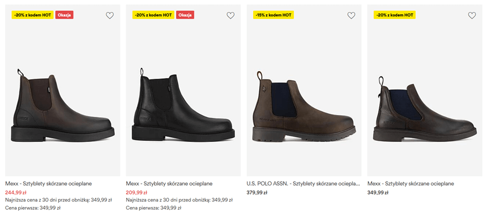This screenshot has width=489, height=219.
Task: Click the red Okazja badge on the first product
Action: click(65, 15)
